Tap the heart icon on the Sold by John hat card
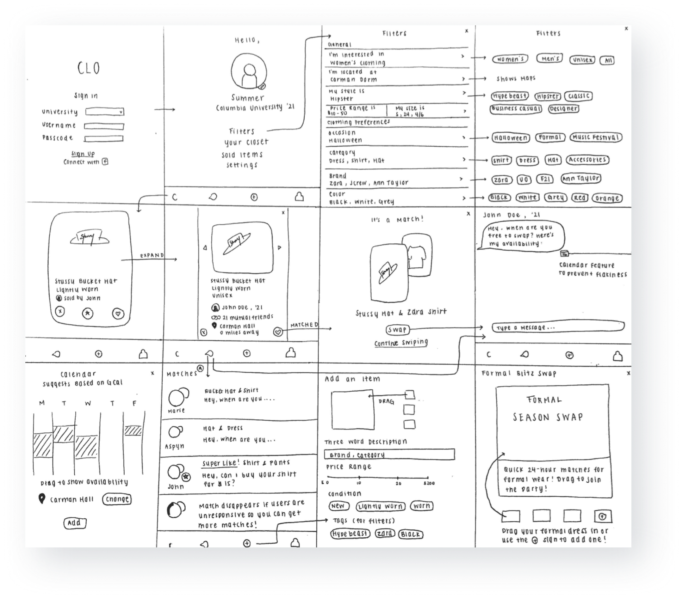682x598 pixels. click(118, 314)
